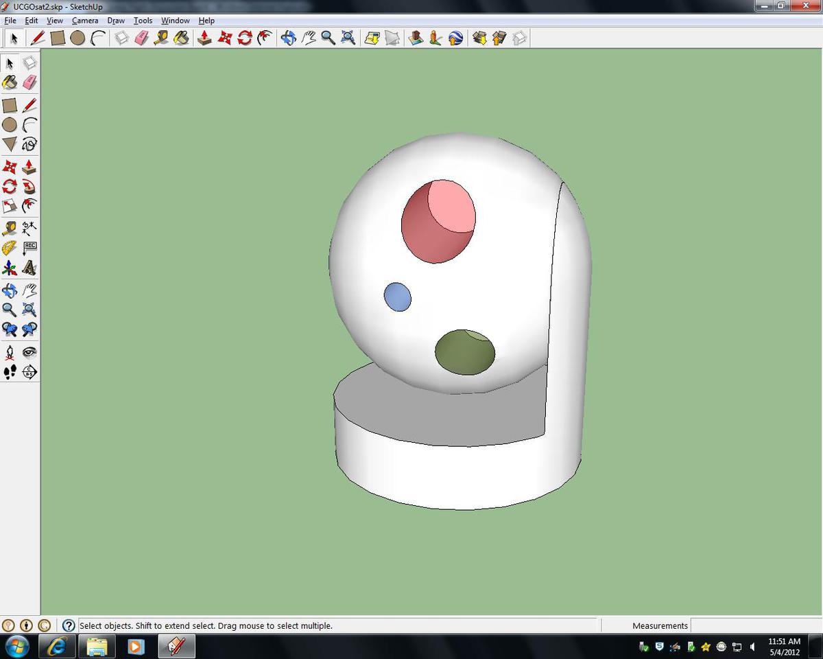This screenshot has width=823, height=659.
Task: Click the 11:51 AM taskbar clock
Action: coord(784,641)
